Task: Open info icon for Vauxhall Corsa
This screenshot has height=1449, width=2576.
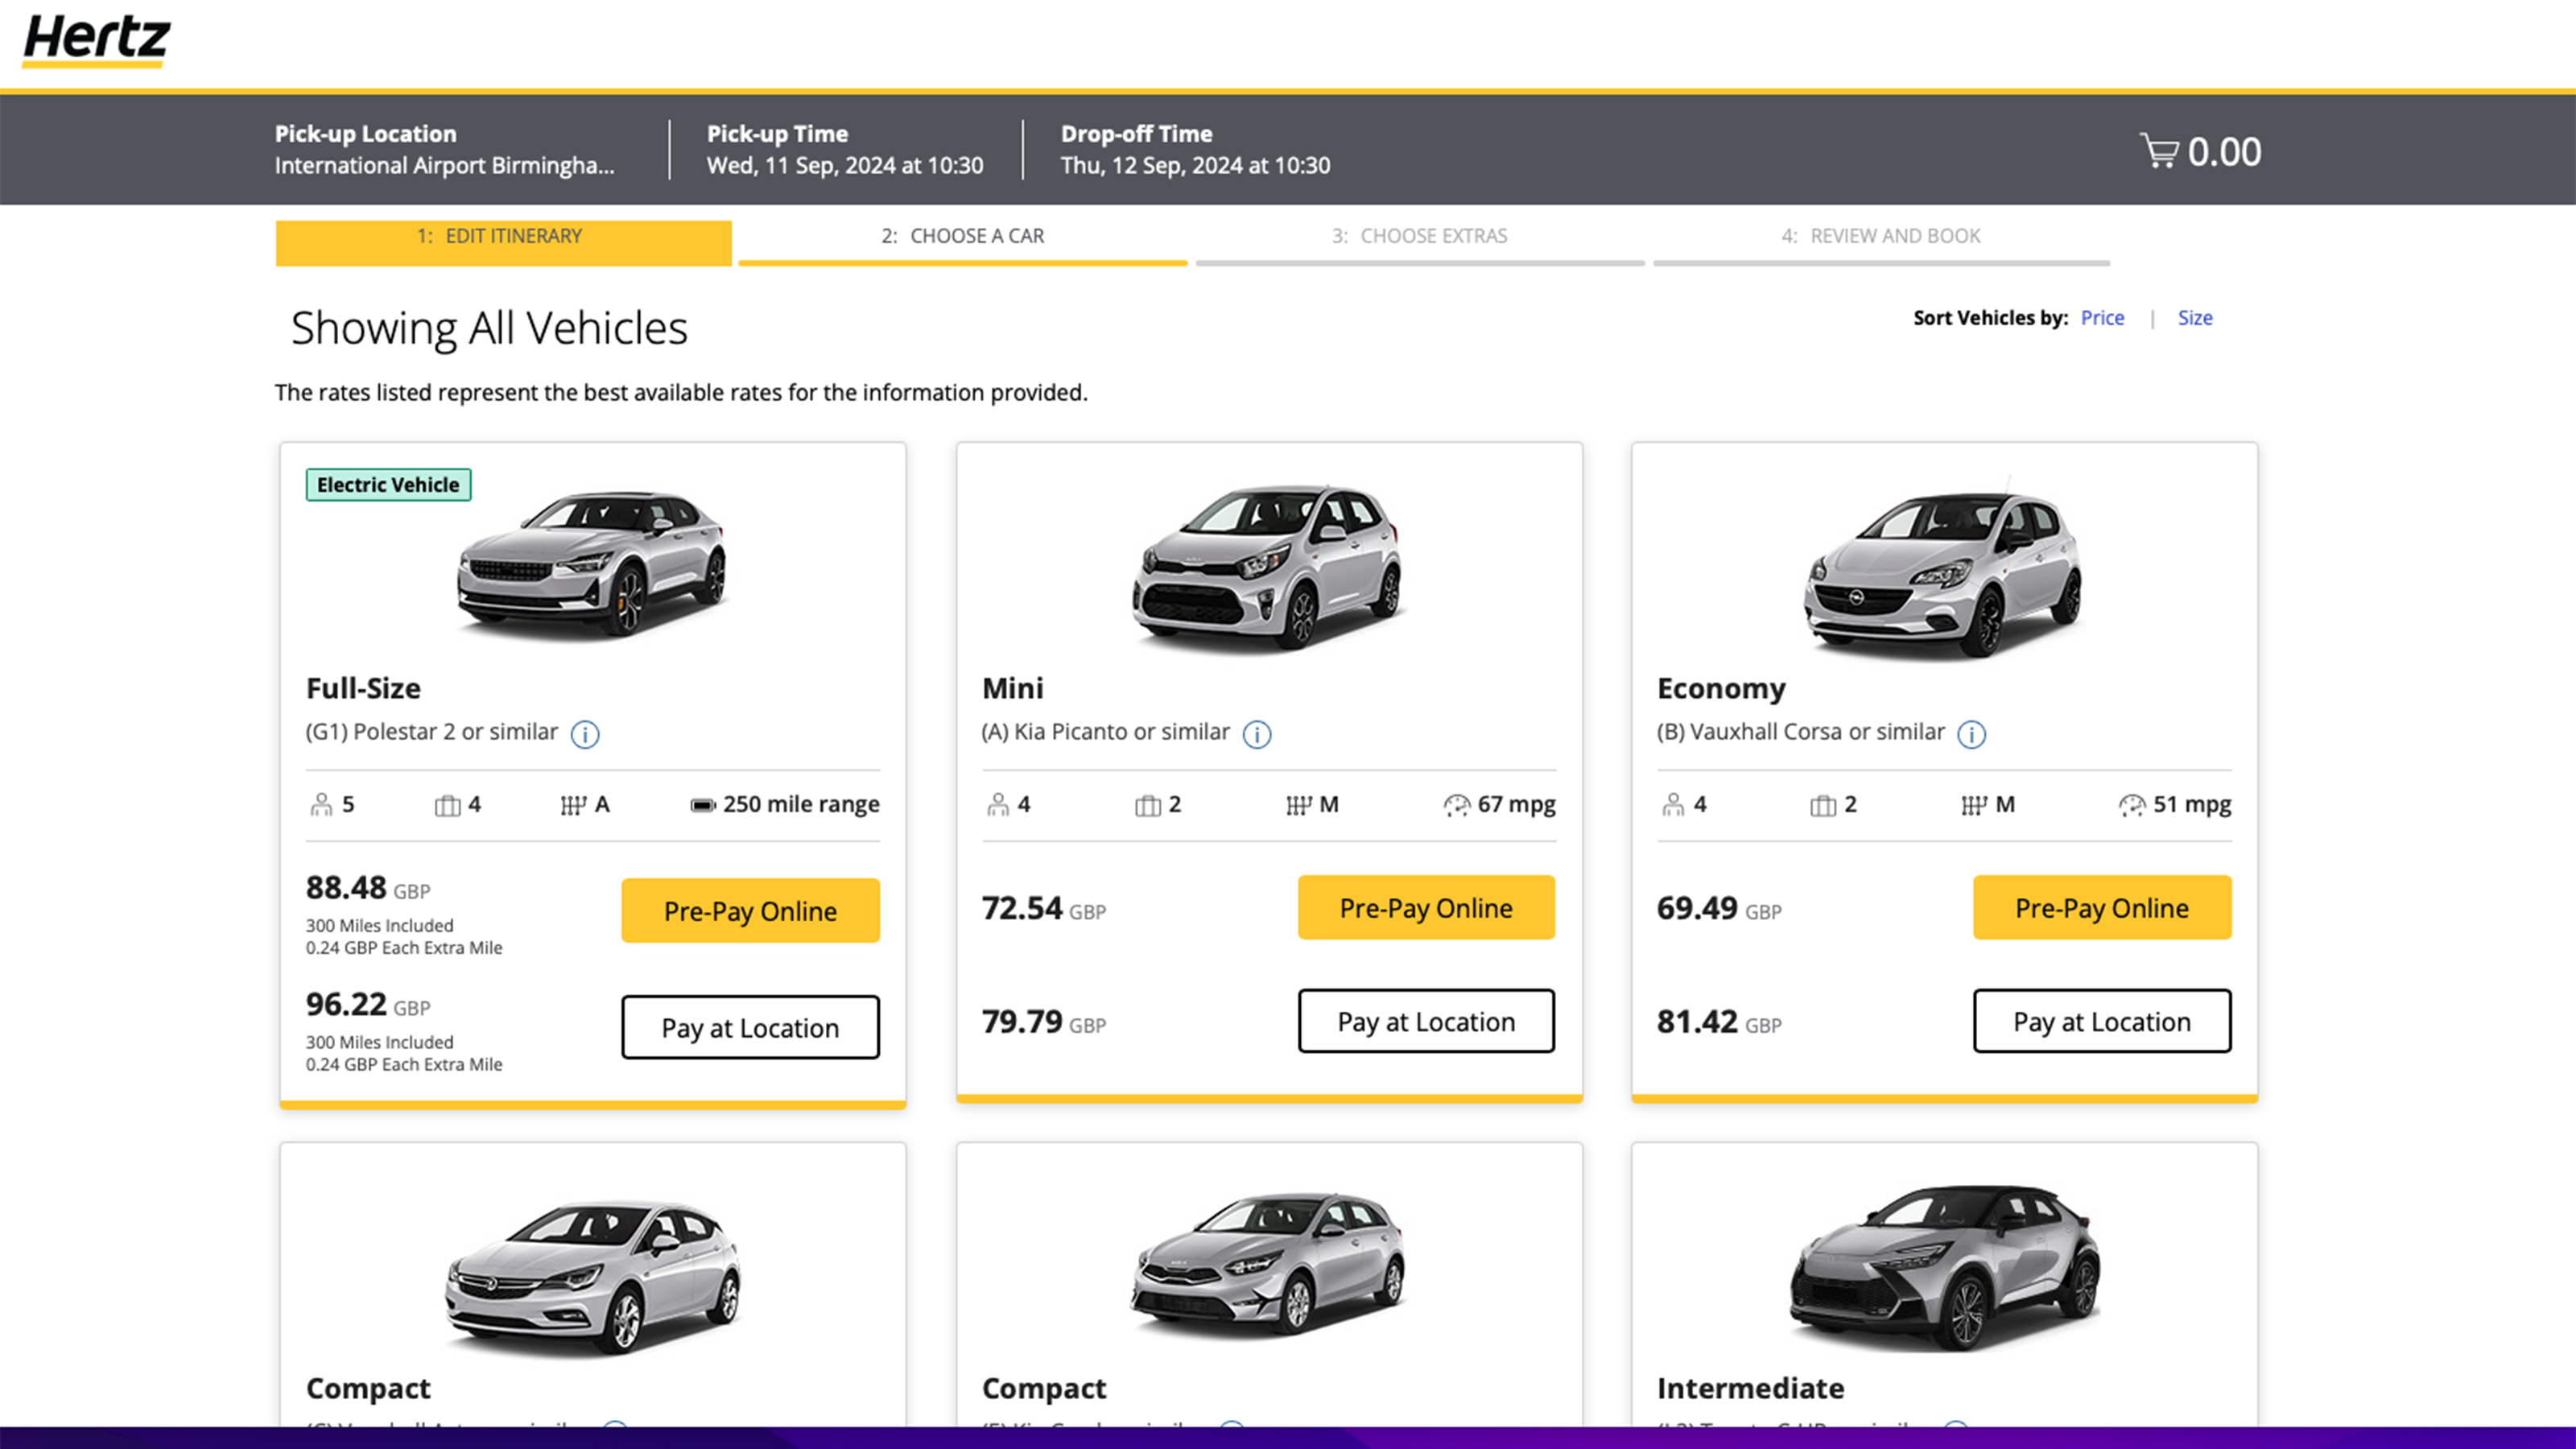Action: pyautogui.click(x=1971, y=734)
